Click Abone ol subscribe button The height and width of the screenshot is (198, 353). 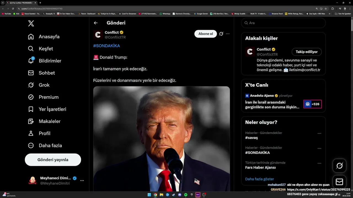206,34
